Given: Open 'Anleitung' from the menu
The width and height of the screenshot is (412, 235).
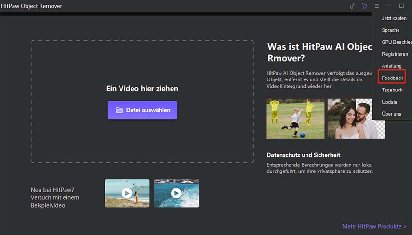Looking at the screenshot, I should click(391, 66).
